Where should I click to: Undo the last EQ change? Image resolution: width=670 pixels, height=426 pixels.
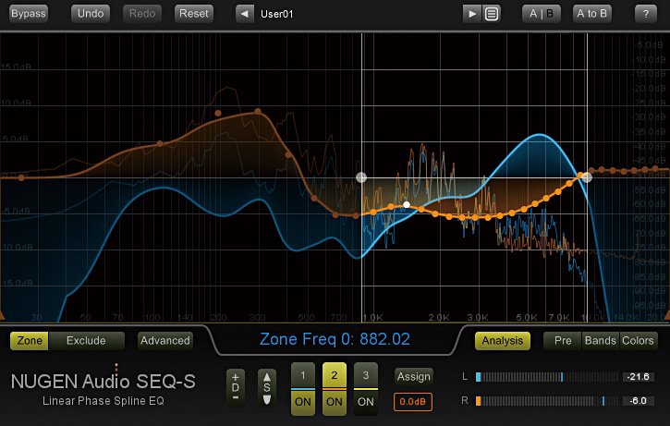91,14
